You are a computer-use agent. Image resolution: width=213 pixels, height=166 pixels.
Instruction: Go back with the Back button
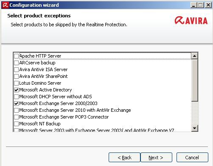(x=124, y=158)
